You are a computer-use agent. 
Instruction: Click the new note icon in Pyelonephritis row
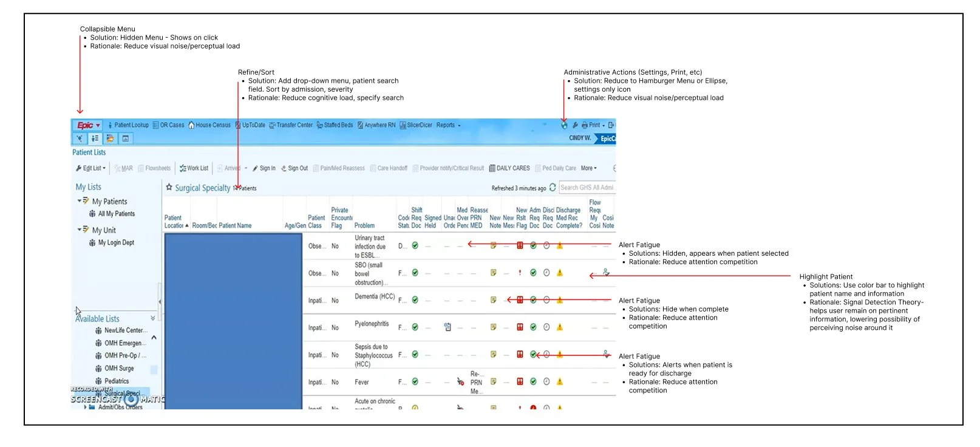click(x=494, y=327)
